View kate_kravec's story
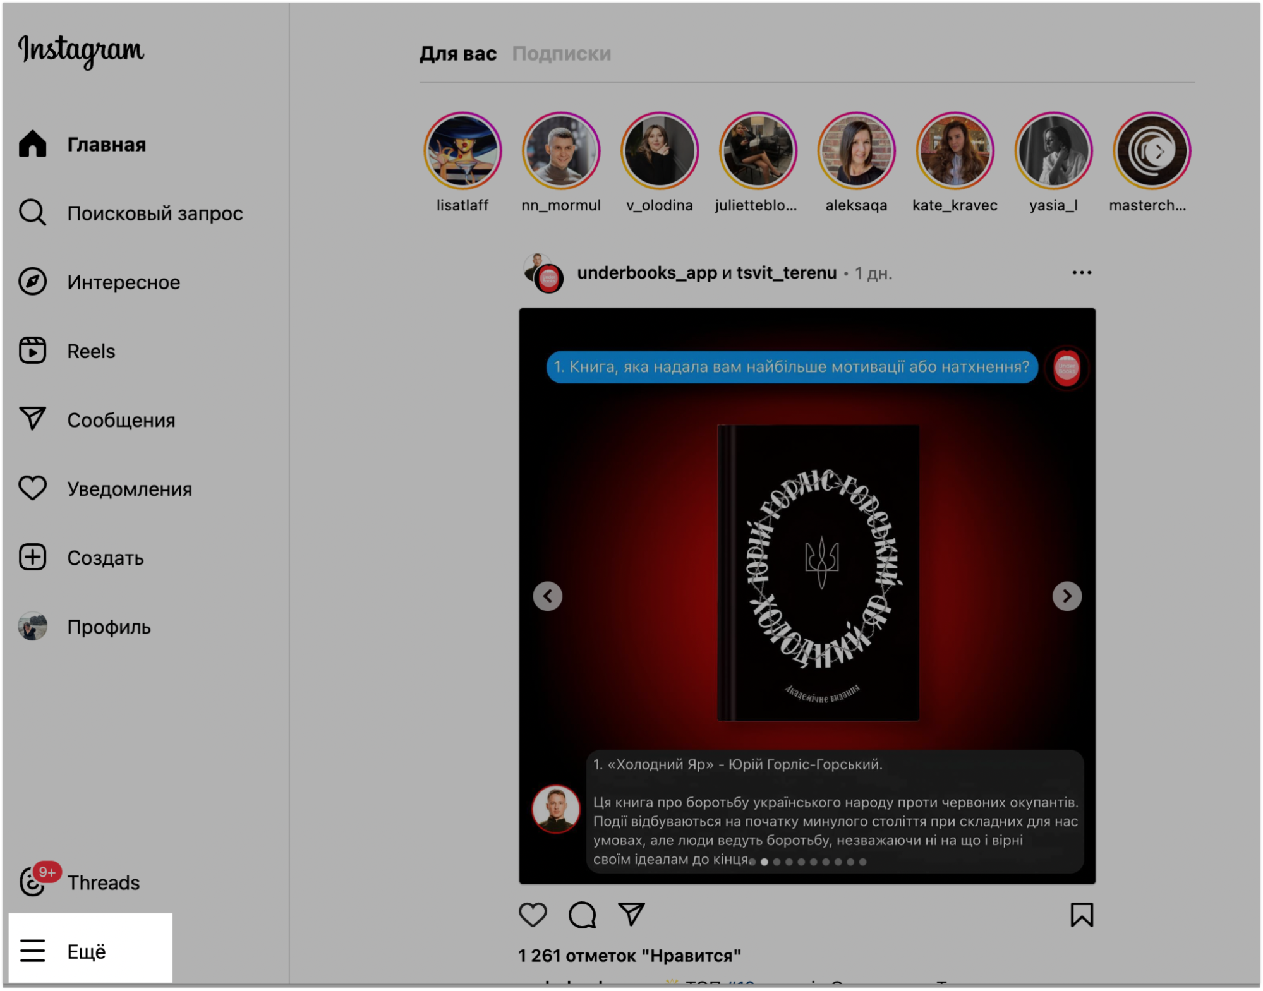 (x=955, y=150)
